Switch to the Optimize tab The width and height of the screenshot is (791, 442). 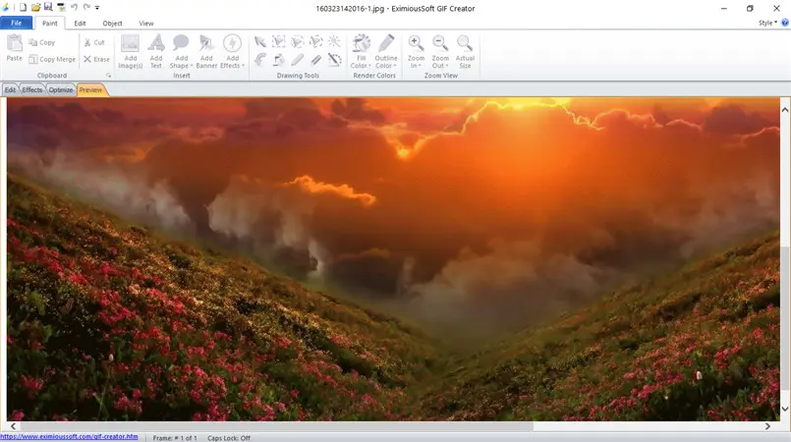pyautogui.click(x=61, y=89)
